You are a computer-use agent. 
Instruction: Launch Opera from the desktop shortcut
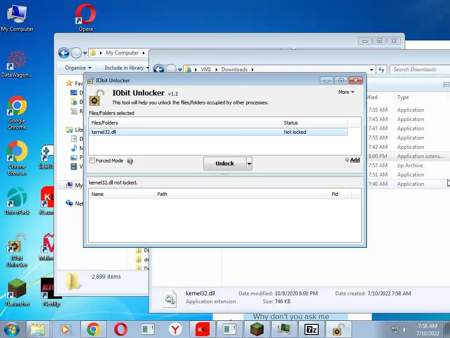pos(86,17)
